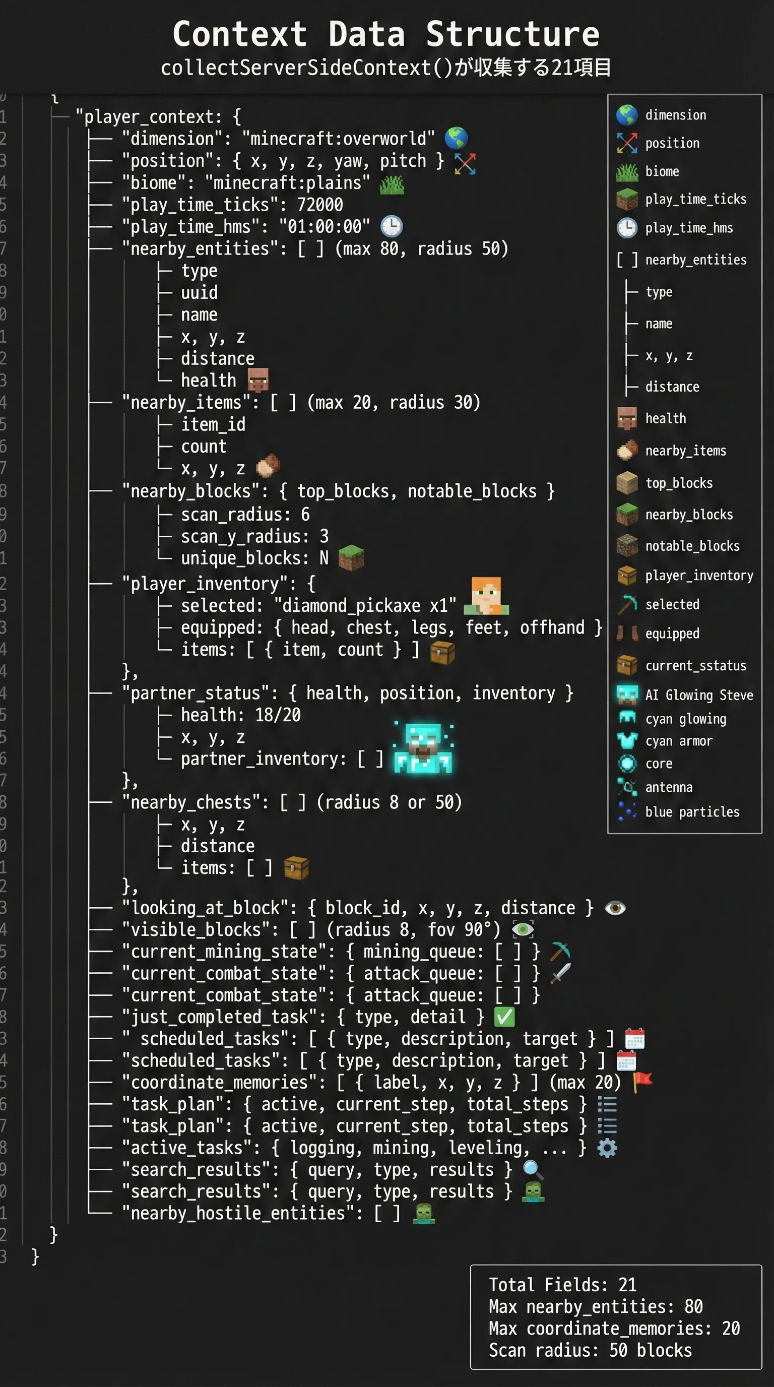Select grass icon beside legend's biome label

pos(627,172)
